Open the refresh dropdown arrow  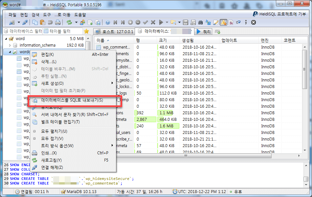pos(76,22)
